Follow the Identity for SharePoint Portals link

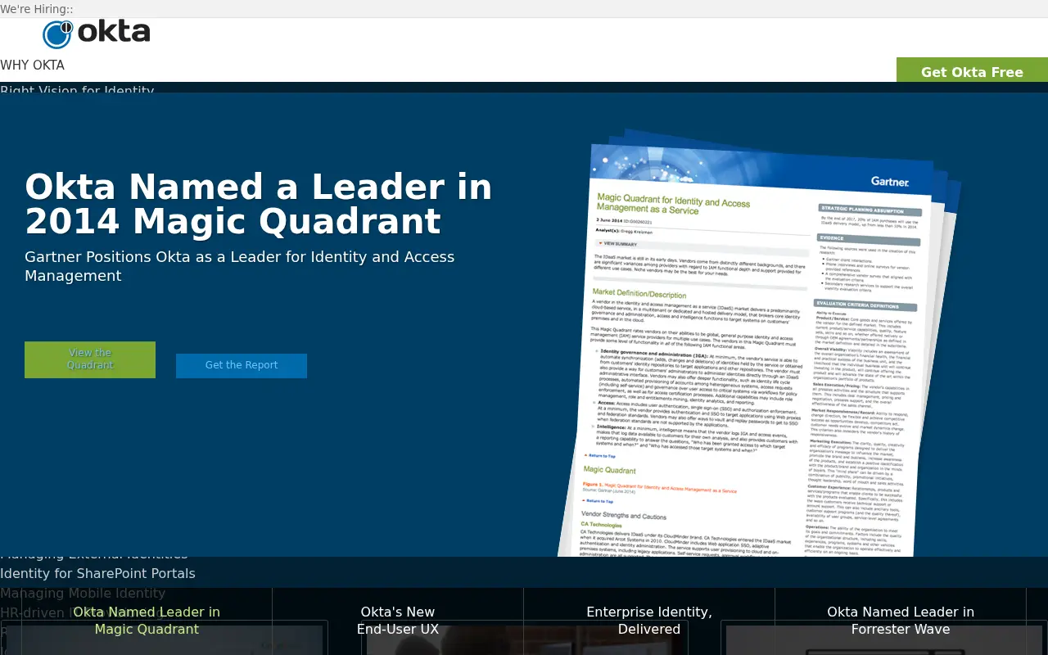pos(97,573)
